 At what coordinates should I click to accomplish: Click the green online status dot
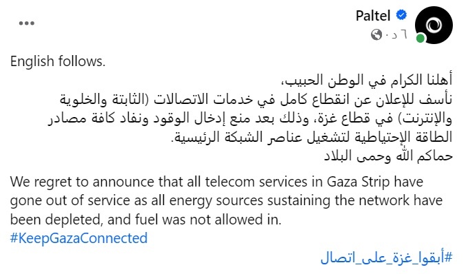(x=421, y=38)
